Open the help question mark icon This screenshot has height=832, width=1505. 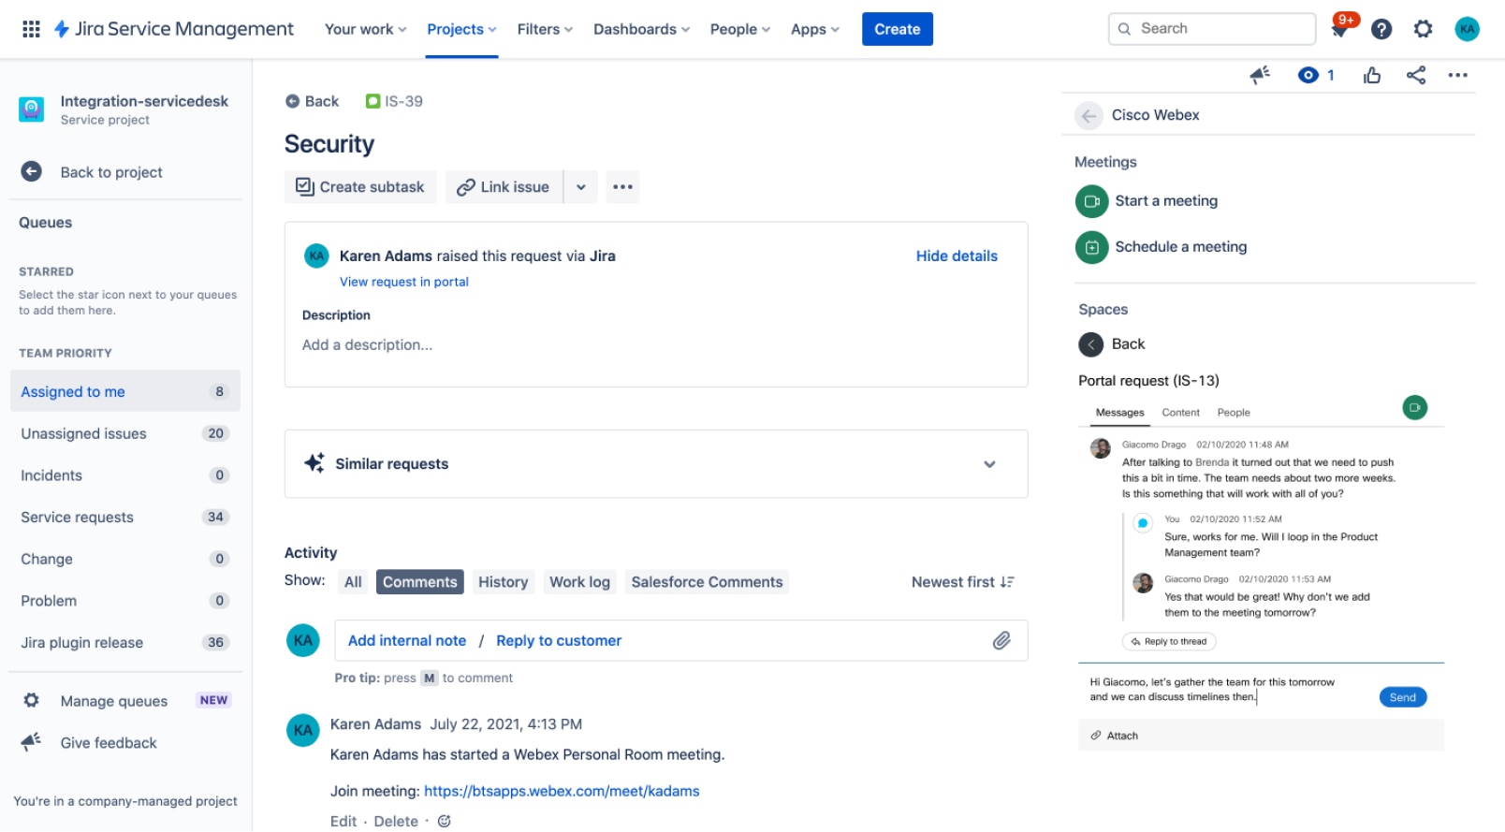(x=1381, y=29)
